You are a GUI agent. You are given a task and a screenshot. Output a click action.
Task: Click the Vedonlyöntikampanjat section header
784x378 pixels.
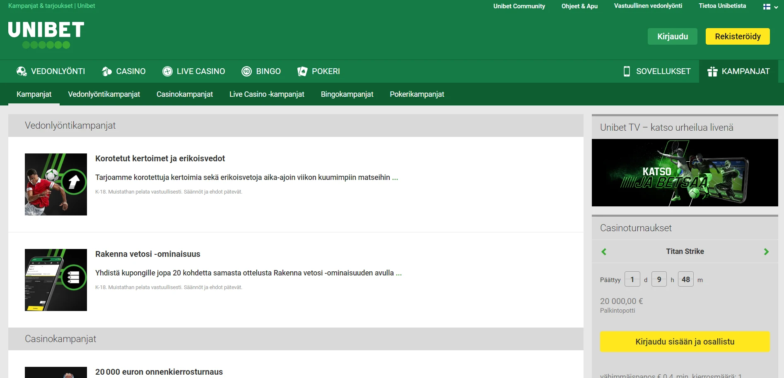point(296,126)
